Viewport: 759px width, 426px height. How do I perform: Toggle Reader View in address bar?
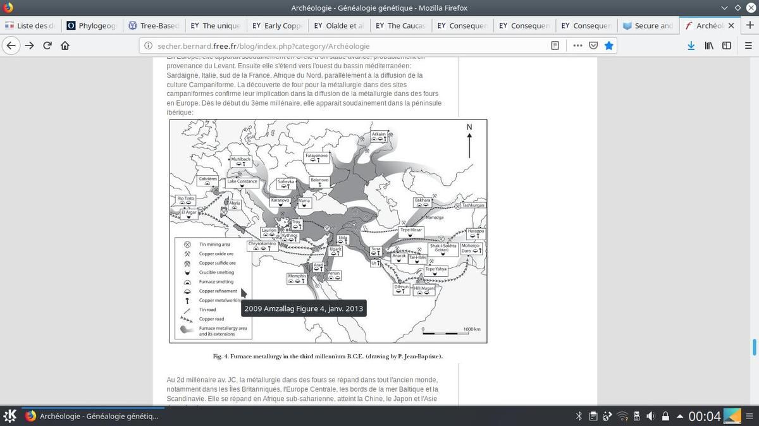coord(555,46)
